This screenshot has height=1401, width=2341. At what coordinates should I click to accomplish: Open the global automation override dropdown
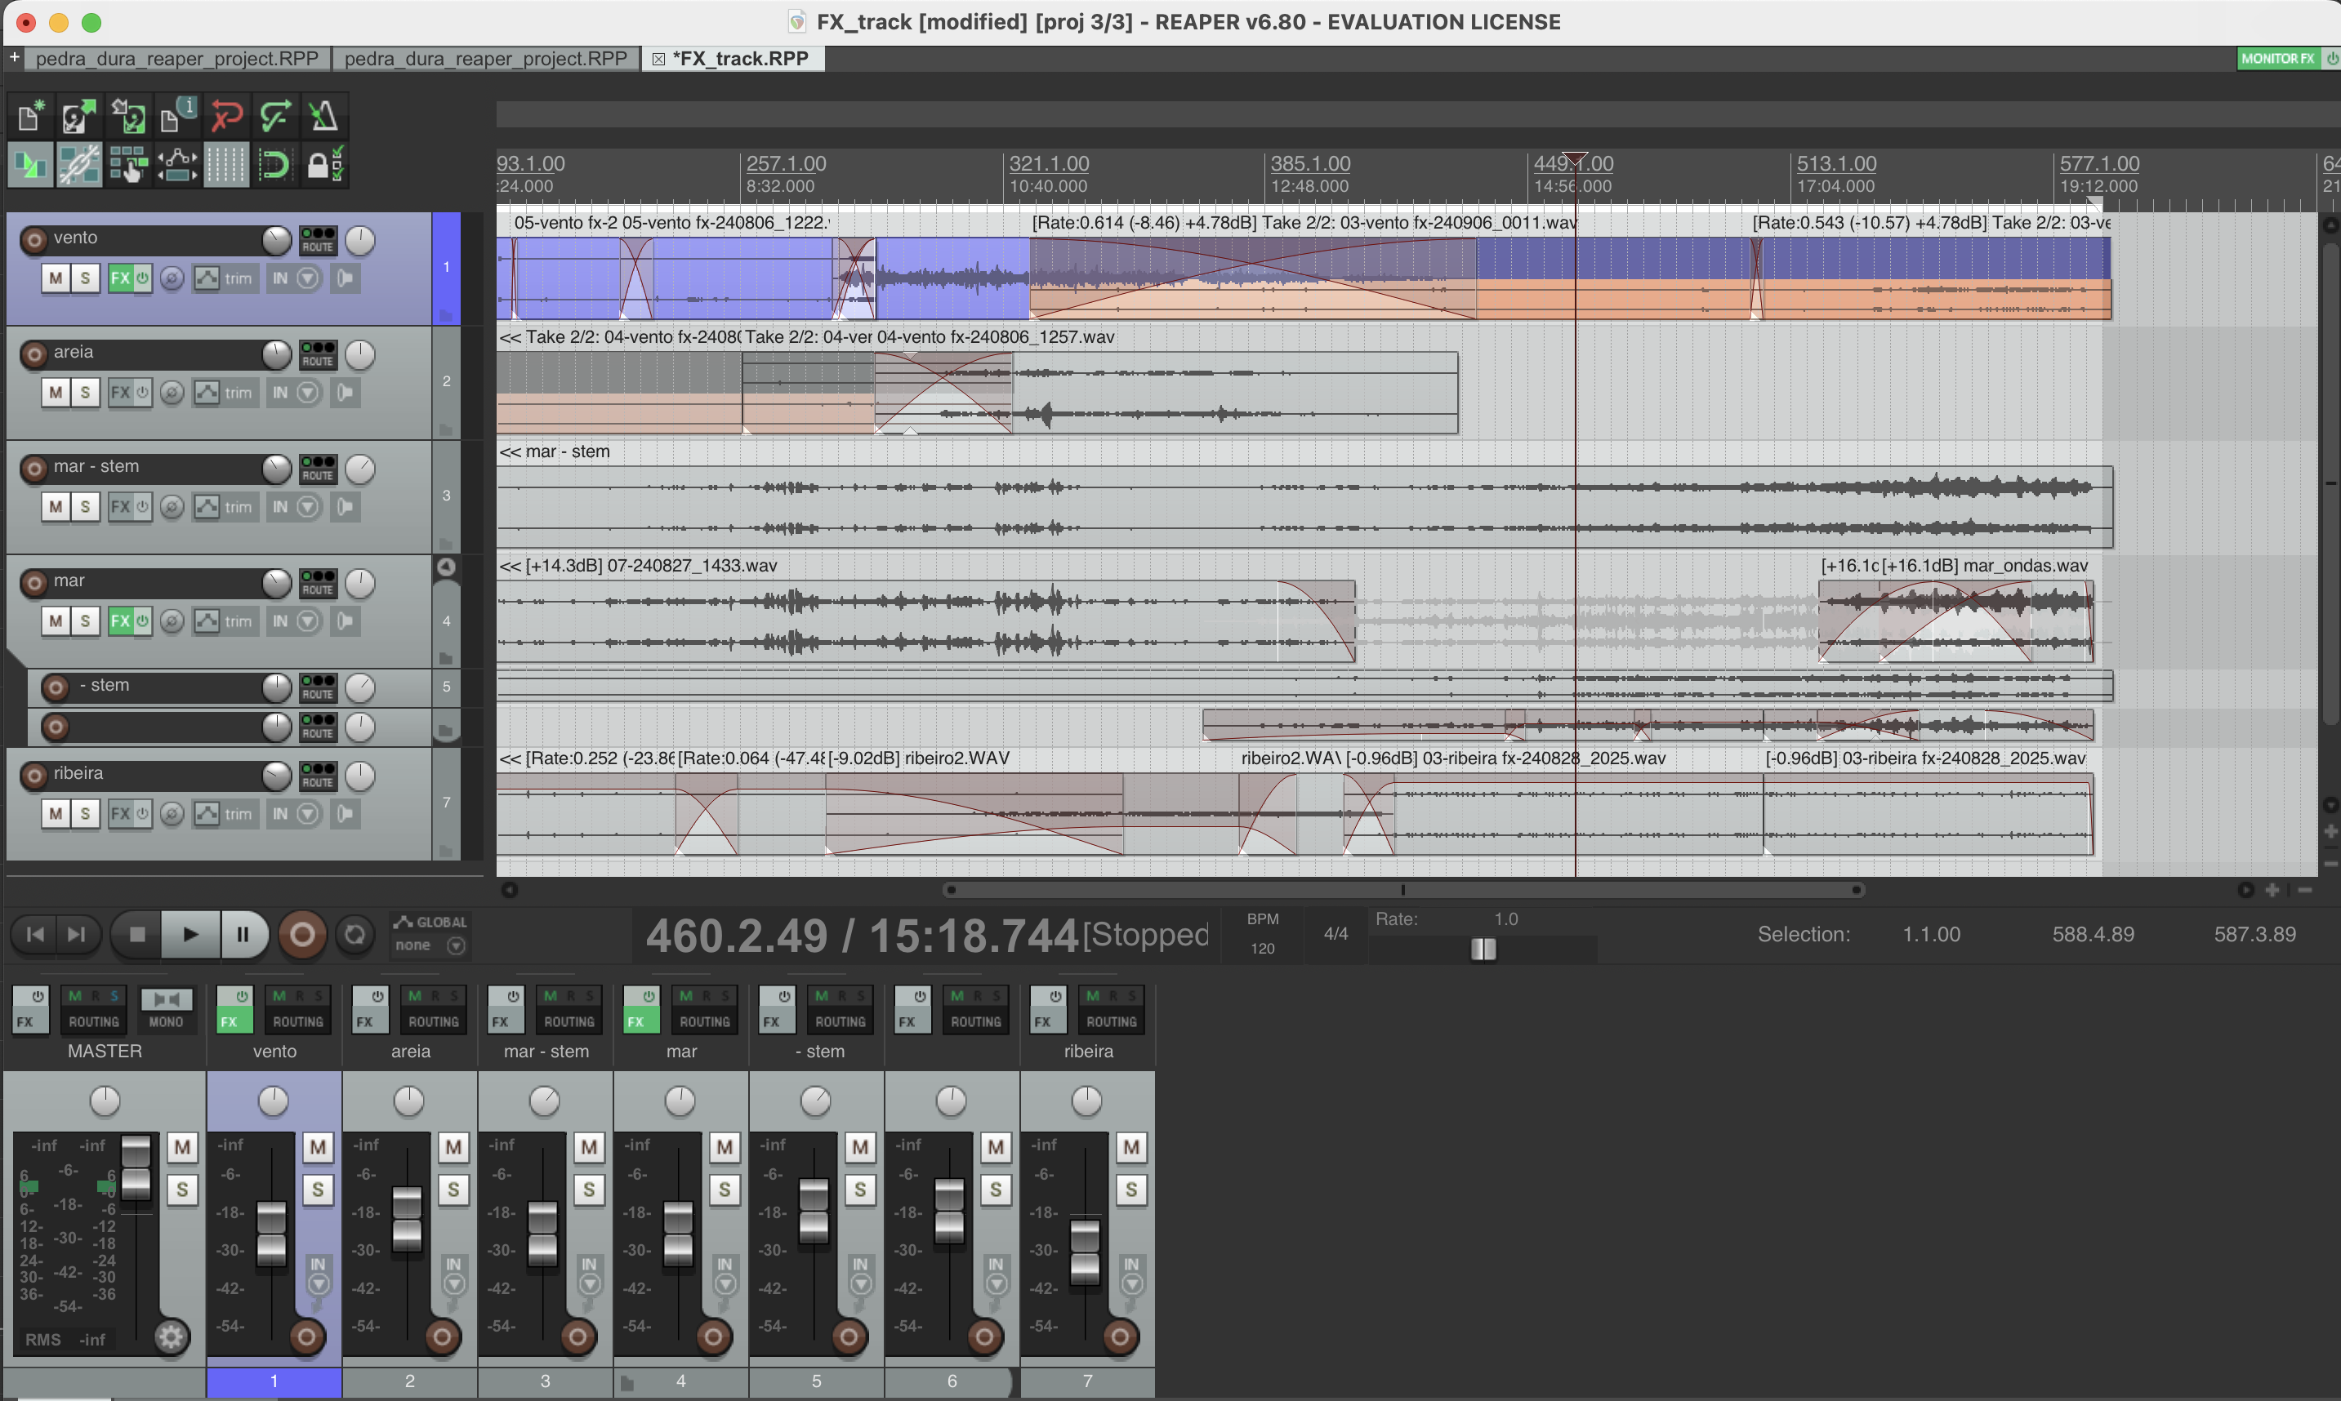[456, 946]
